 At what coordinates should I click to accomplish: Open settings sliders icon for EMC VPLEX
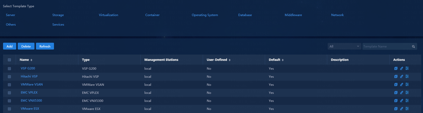[x=407, y=93]
